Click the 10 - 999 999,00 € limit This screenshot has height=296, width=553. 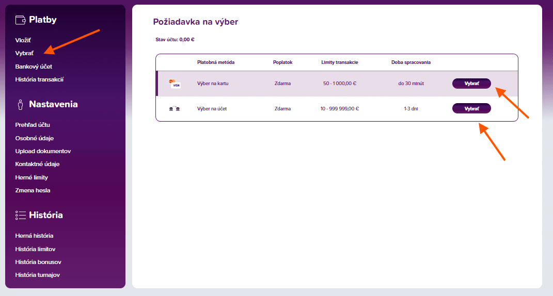[x=340, y=109]
